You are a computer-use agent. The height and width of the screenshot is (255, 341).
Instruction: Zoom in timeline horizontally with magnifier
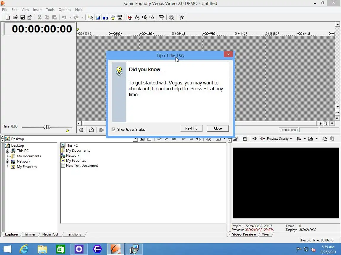[326, 123]
